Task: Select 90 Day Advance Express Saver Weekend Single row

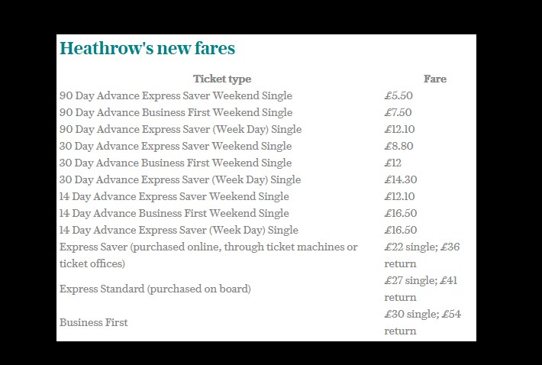Action: 176,95
